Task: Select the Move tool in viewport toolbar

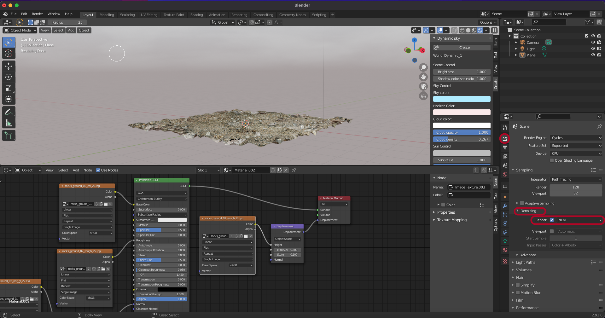Action: point(9,66)
